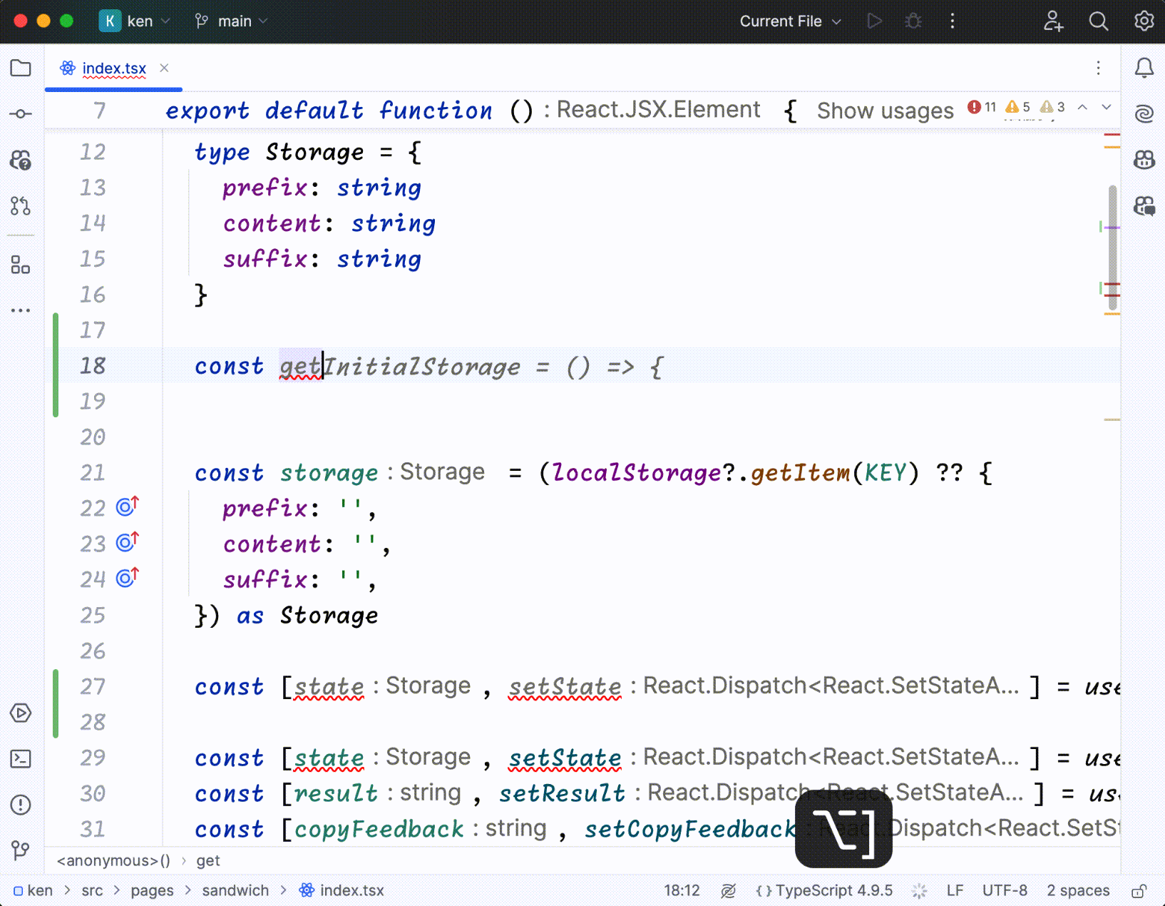Viewport: 1165px width, 906px height.
Task: Toggle Copilot status icon in status bar
Action: tap(728, 890)
